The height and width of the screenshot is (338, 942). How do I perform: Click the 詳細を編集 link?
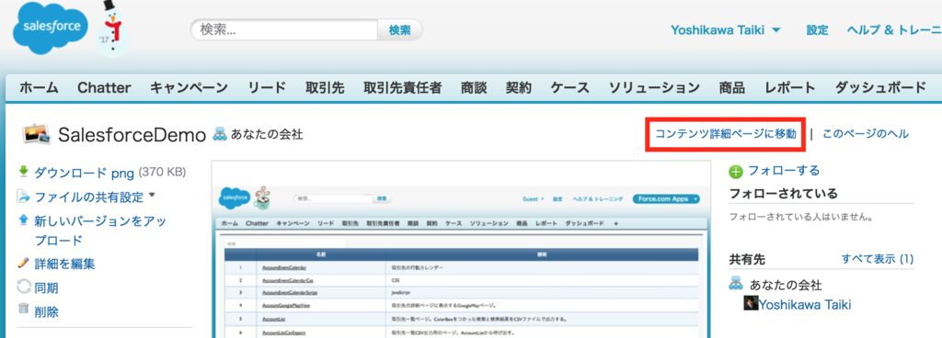pyautogui.click(x=64, y=264)
